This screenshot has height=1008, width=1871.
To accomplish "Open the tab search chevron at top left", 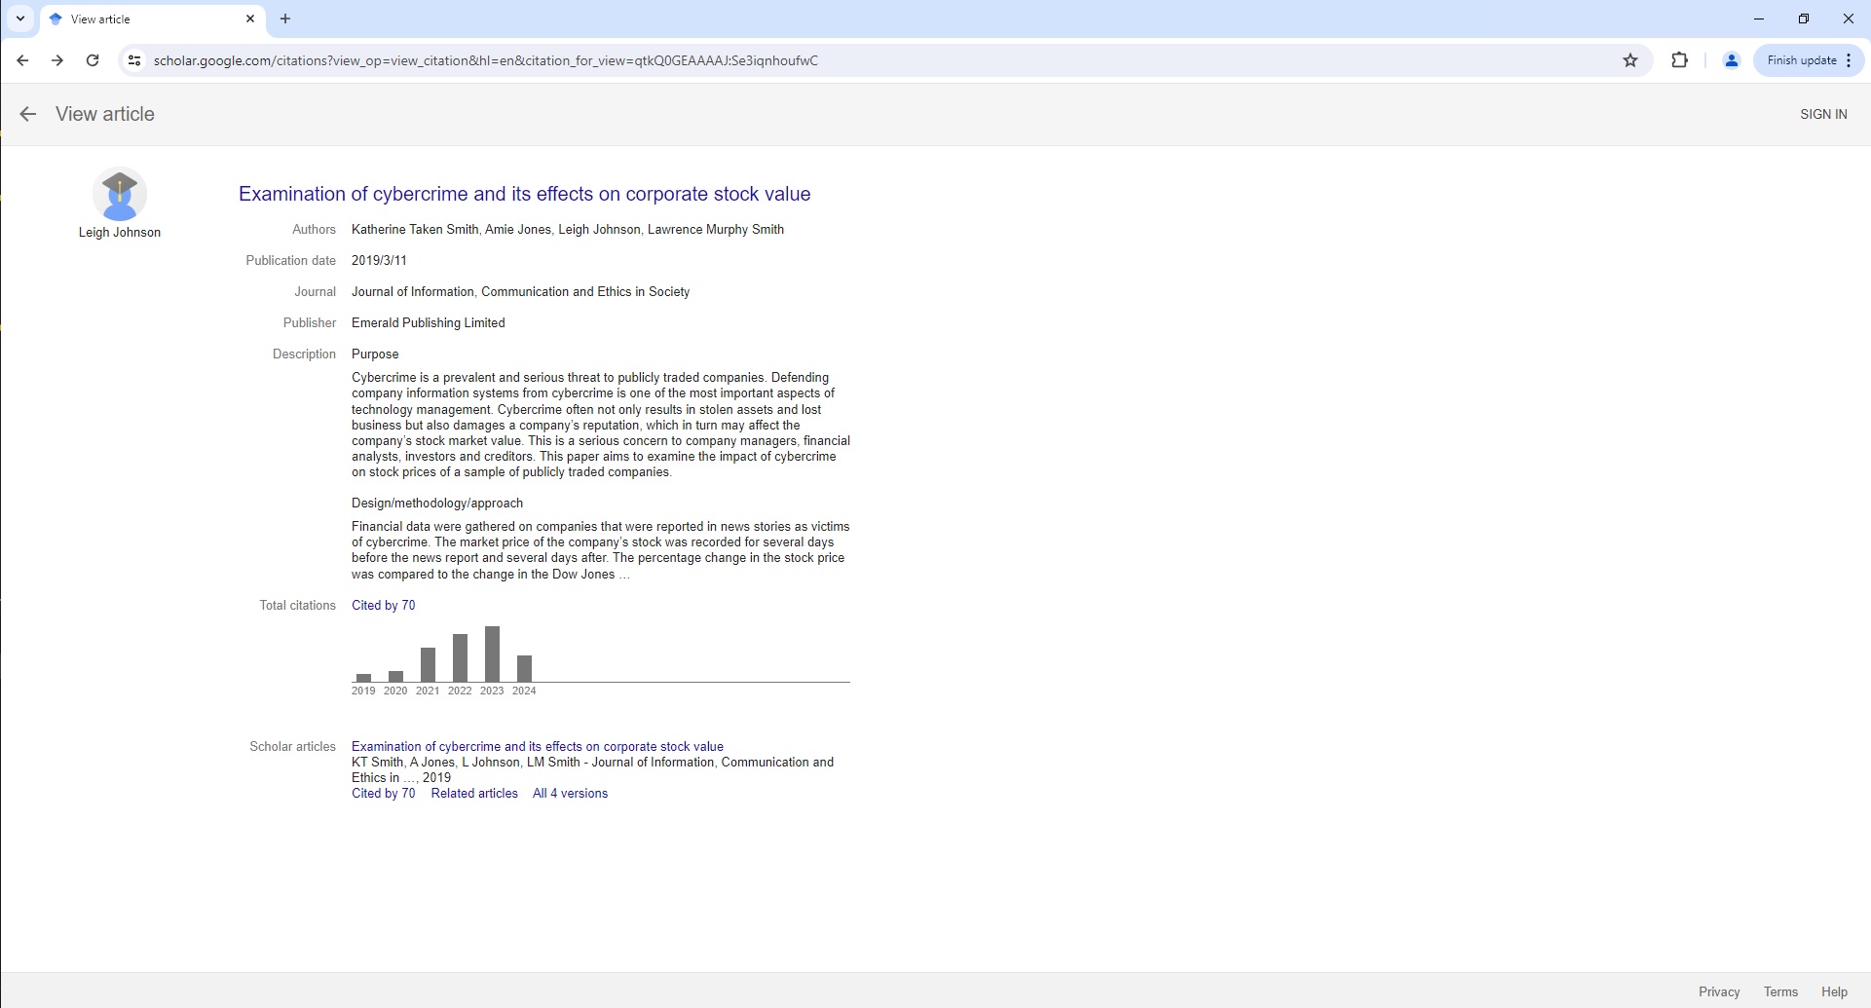I will [19, 19].
